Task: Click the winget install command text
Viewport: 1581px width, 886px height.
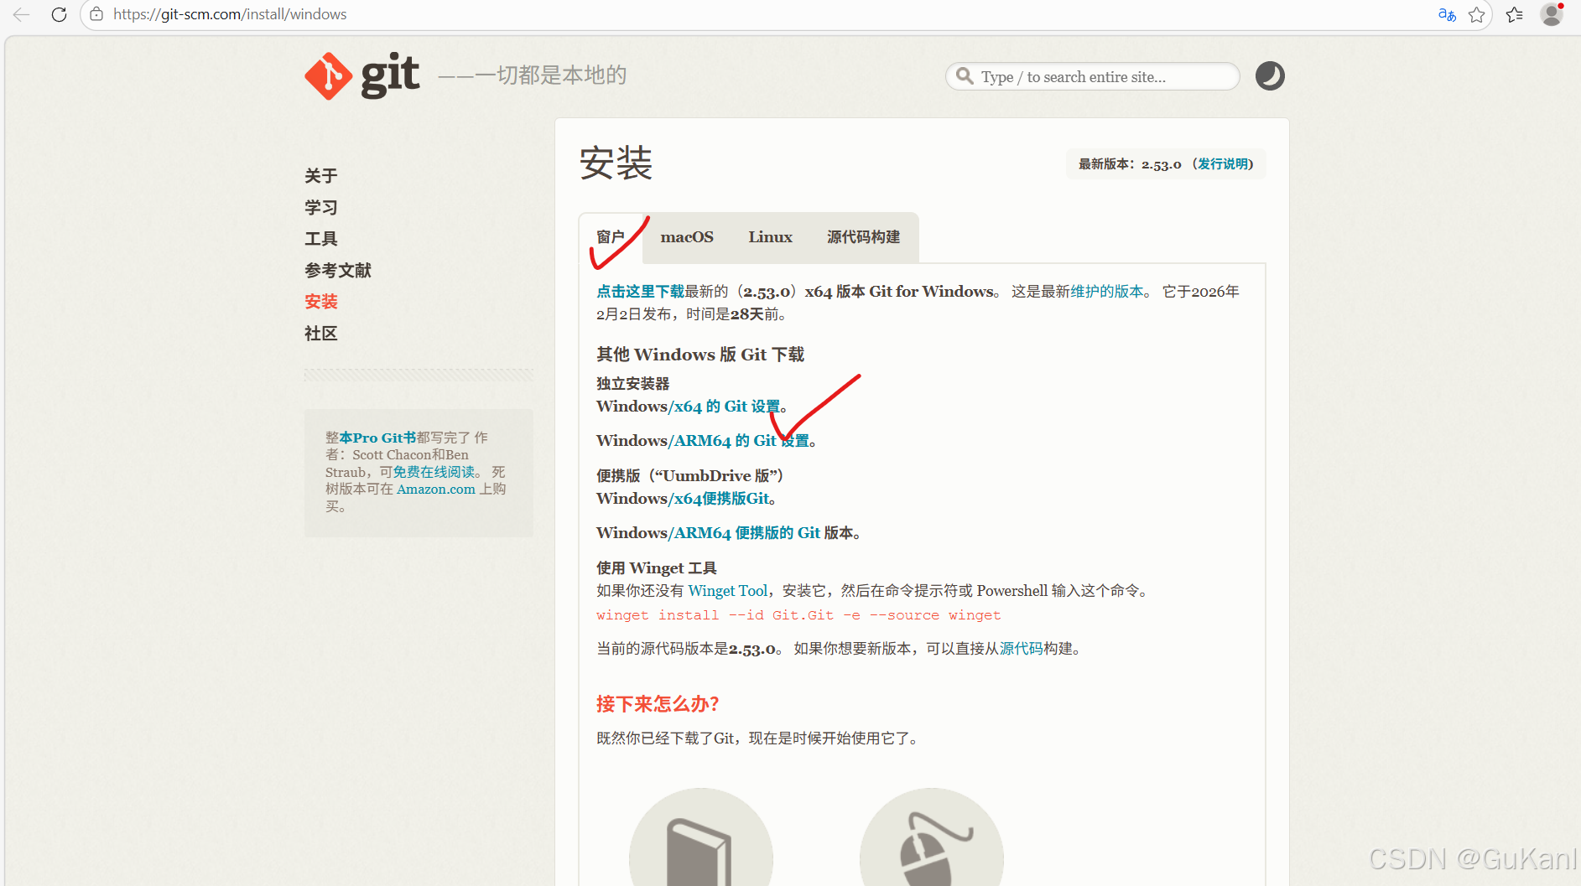Action: (x=798, y=615)
